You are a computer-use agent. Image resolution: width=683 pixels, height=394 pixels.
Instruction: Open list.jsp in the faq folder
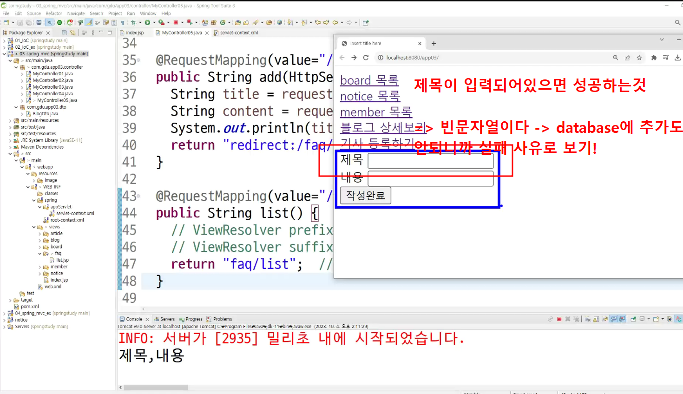62,260
